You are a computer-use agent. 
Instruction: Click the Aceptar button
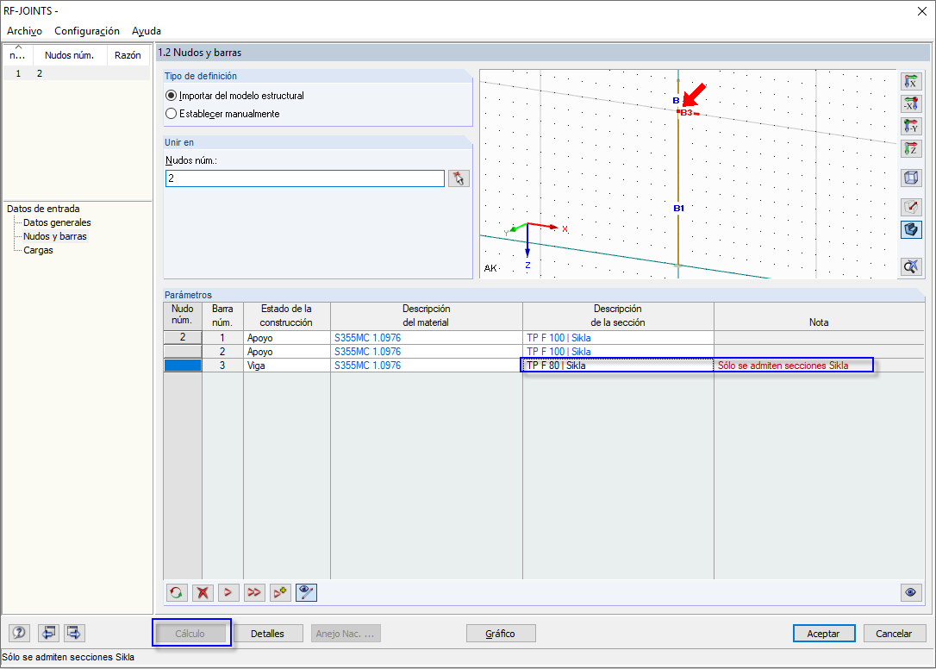point(824,634)
